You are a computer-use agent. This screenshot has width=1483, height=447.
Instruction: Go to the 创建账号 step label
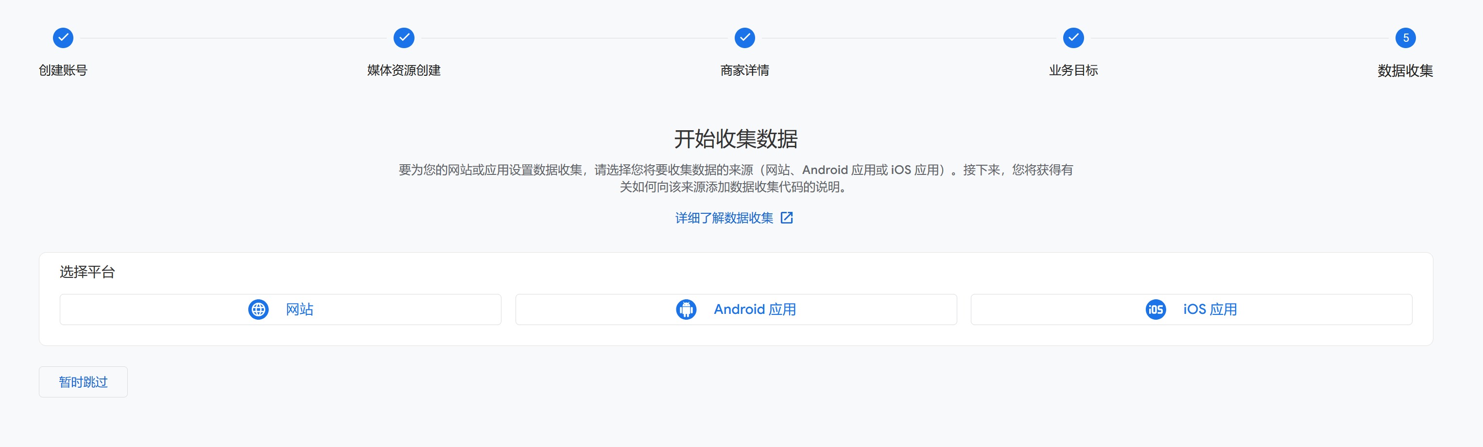(63, 70)
